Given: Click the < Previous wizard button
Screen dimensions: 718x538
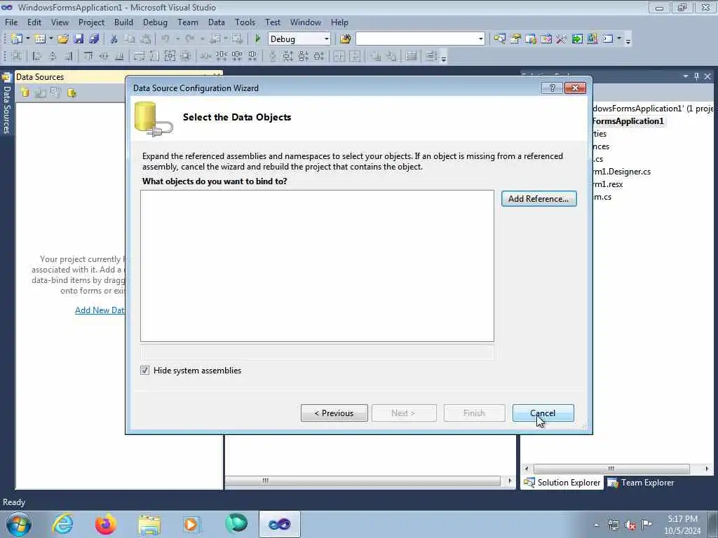Looking at the screenshot, I should (x=334, y=413).
